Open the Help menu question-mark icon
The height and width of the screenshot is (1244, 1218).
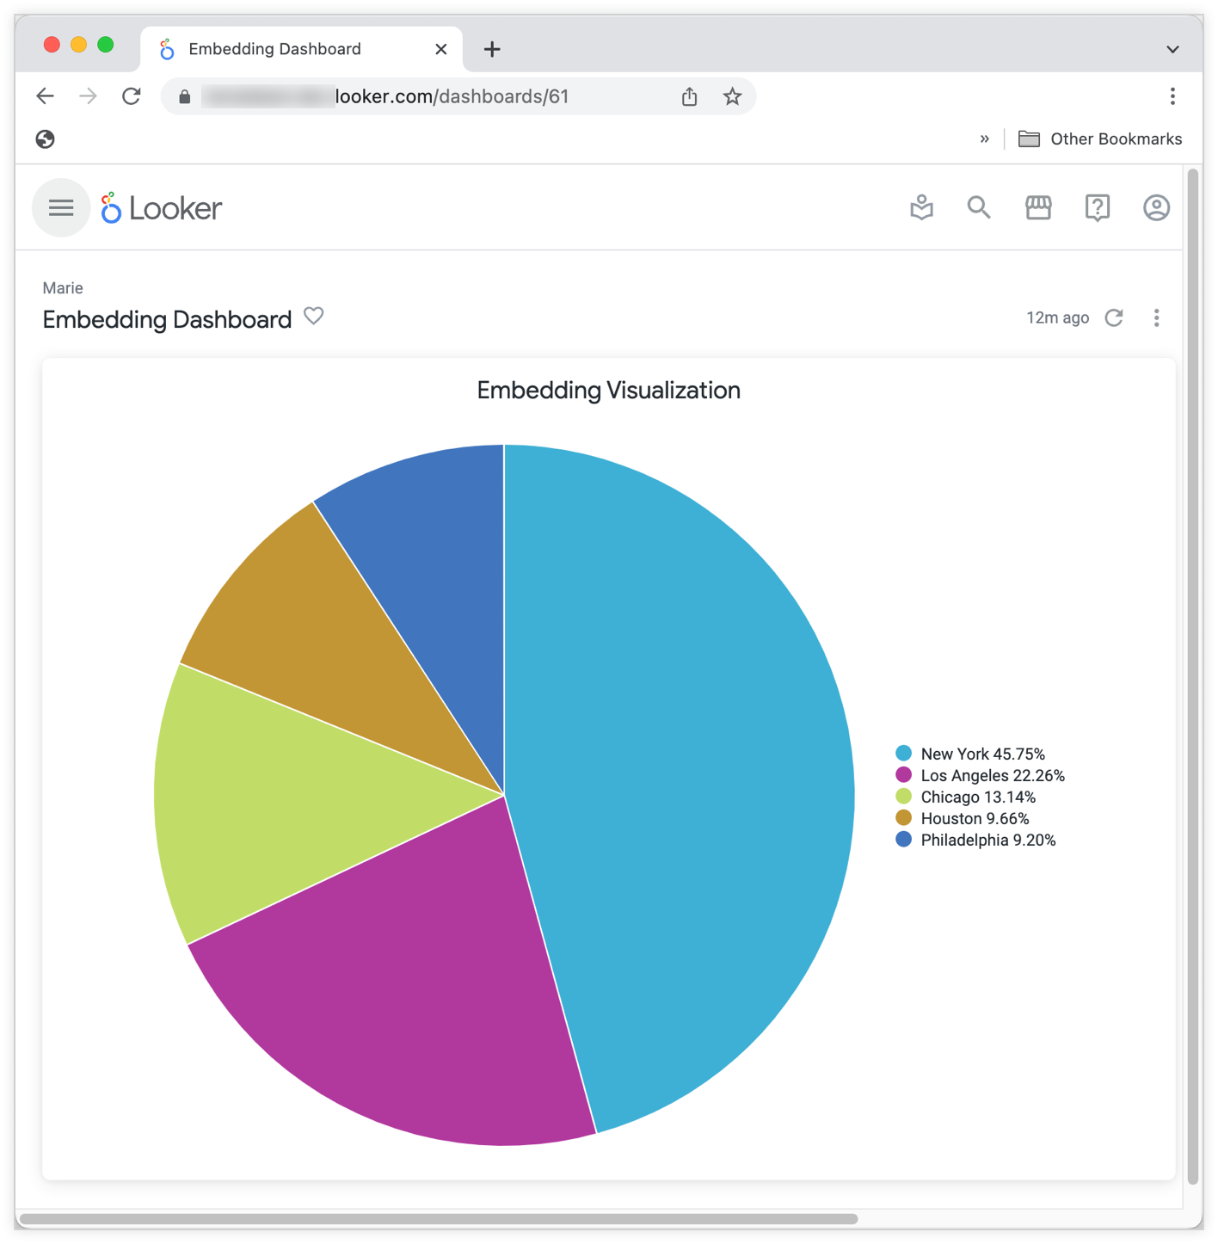point(1098,207)
